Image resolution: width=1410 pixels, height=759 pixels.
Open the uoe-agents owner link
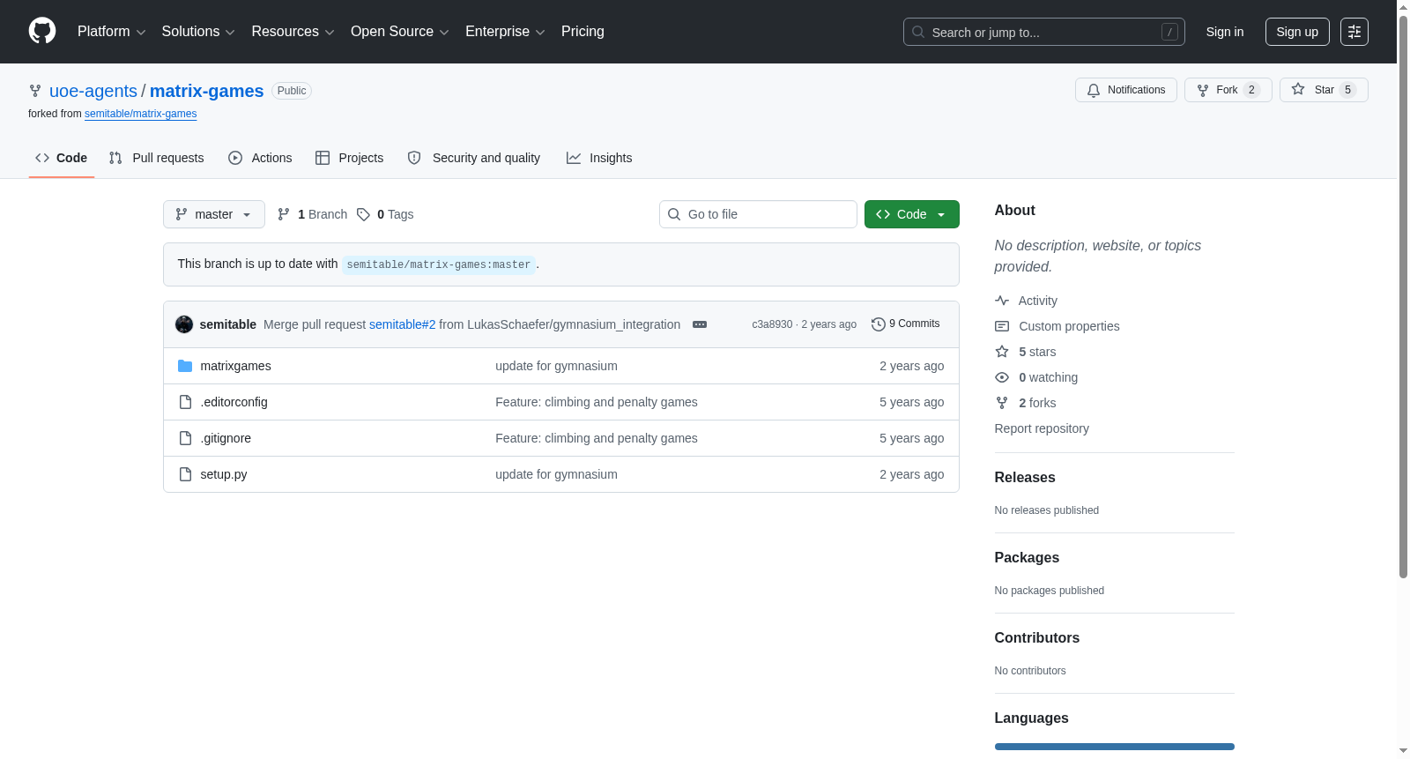[93, 91]
